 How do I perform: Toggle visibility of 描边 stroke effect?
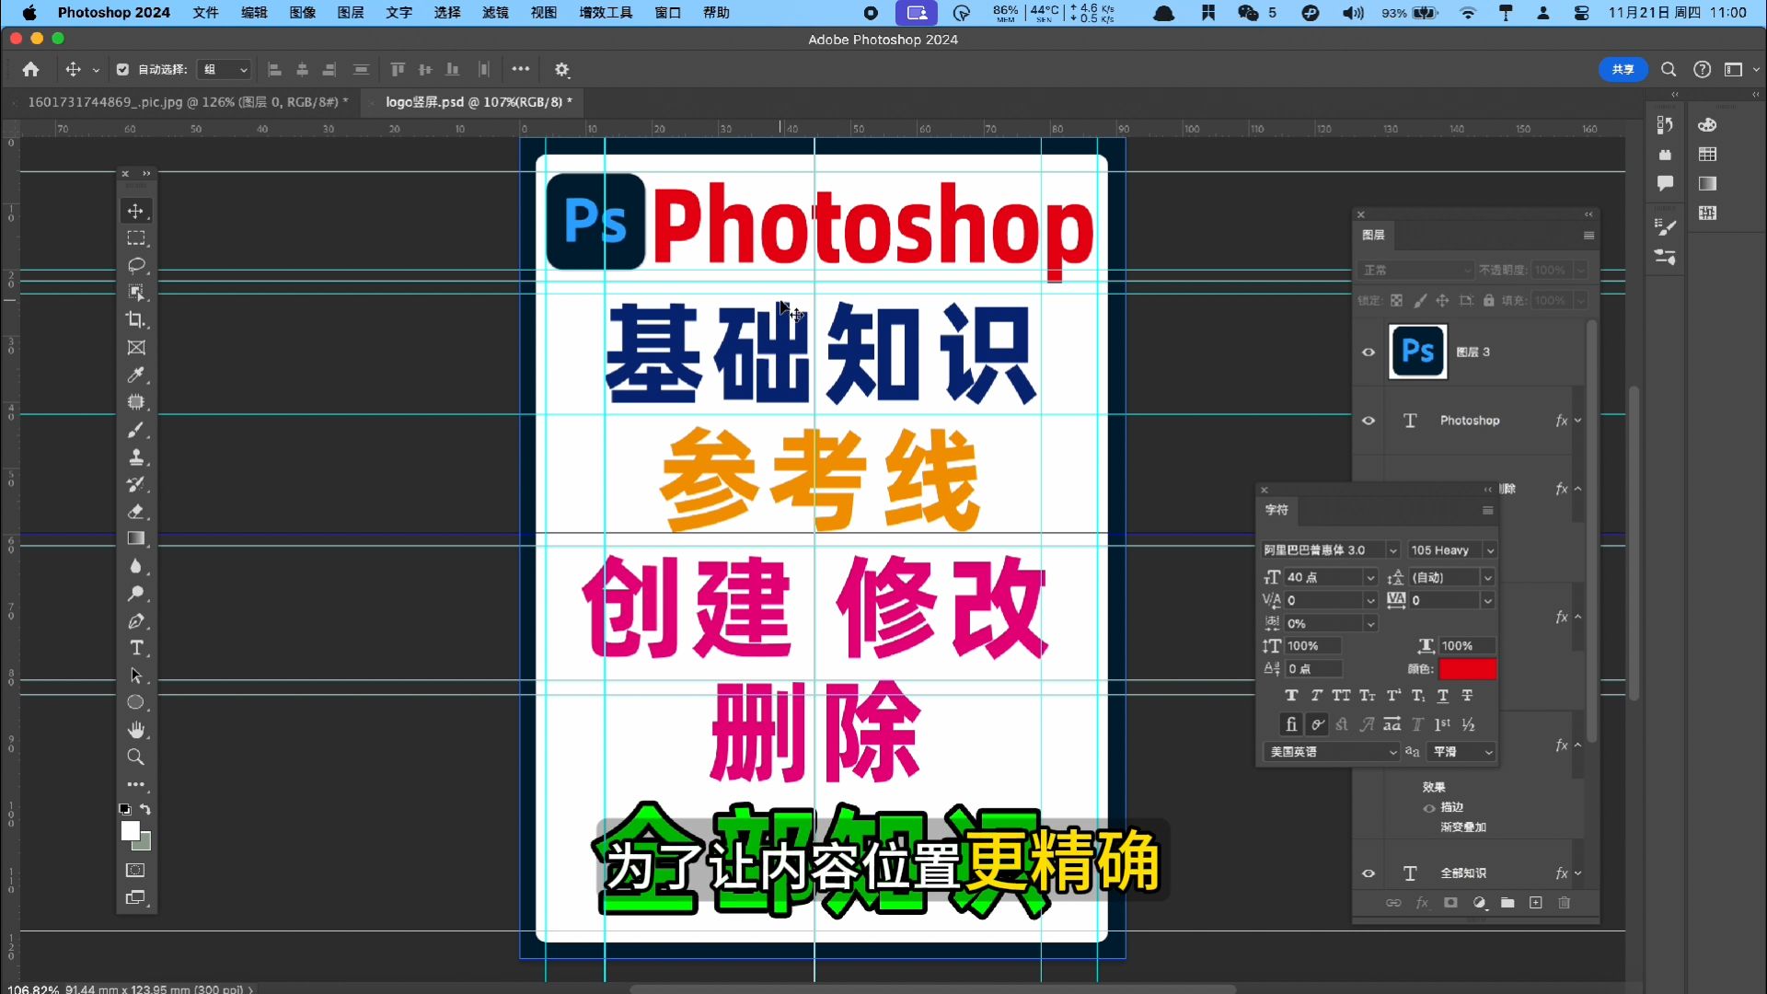pyautogui.click(x=1429, y=808)
